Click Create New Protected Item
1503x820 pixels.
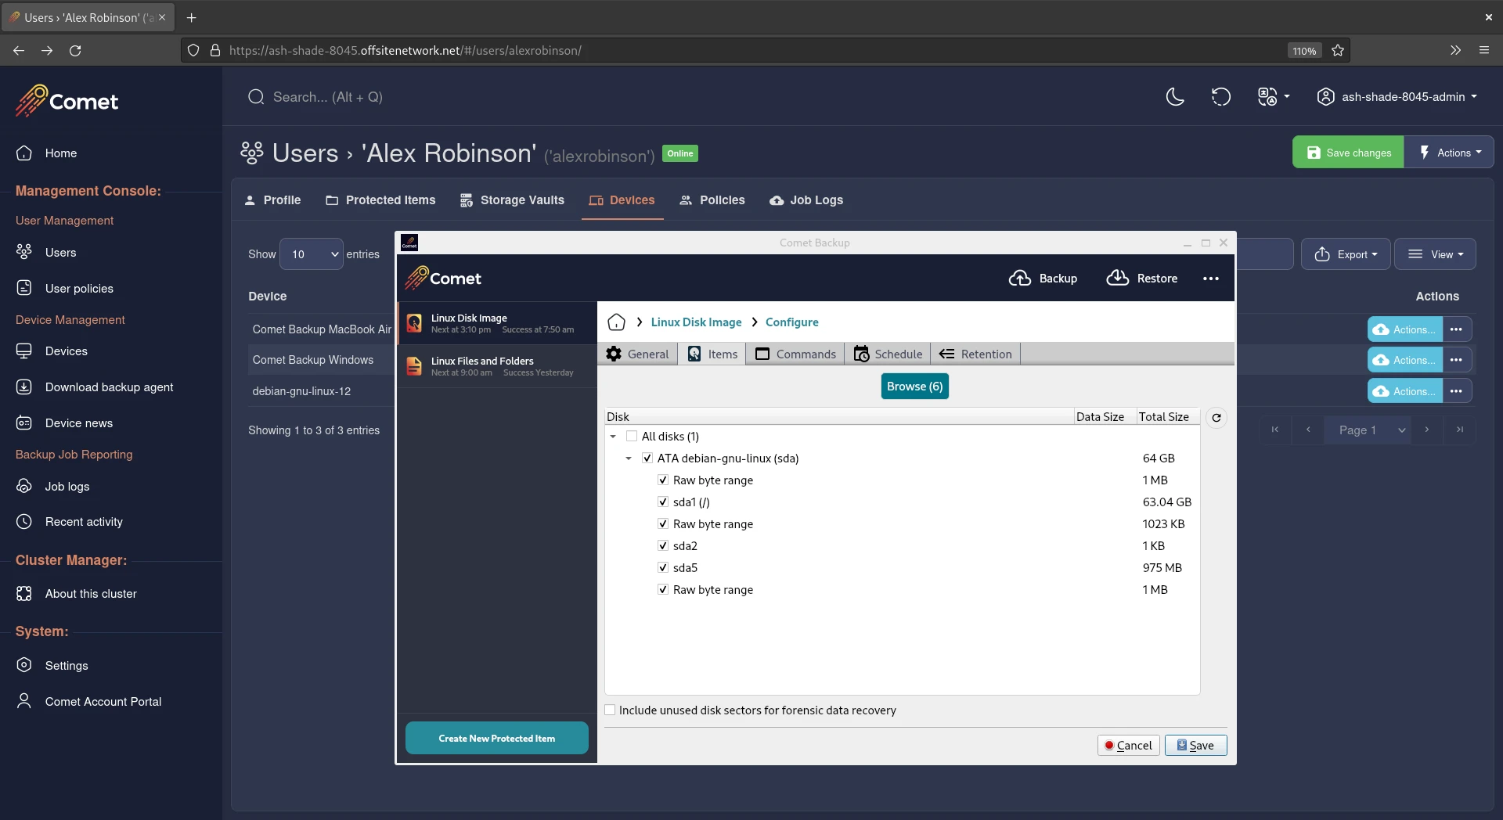tap(496, 738)
